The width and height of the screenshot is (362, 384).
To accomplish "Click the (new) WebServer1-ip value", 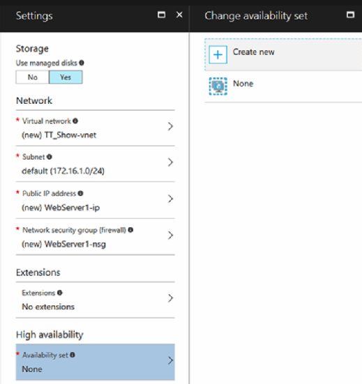I will pos(61,208).
